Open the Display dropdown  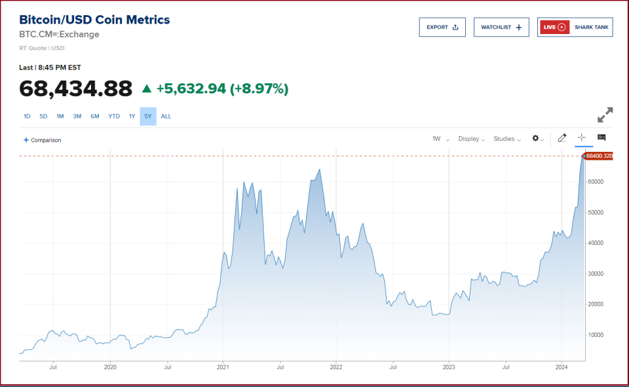(472, 139)
